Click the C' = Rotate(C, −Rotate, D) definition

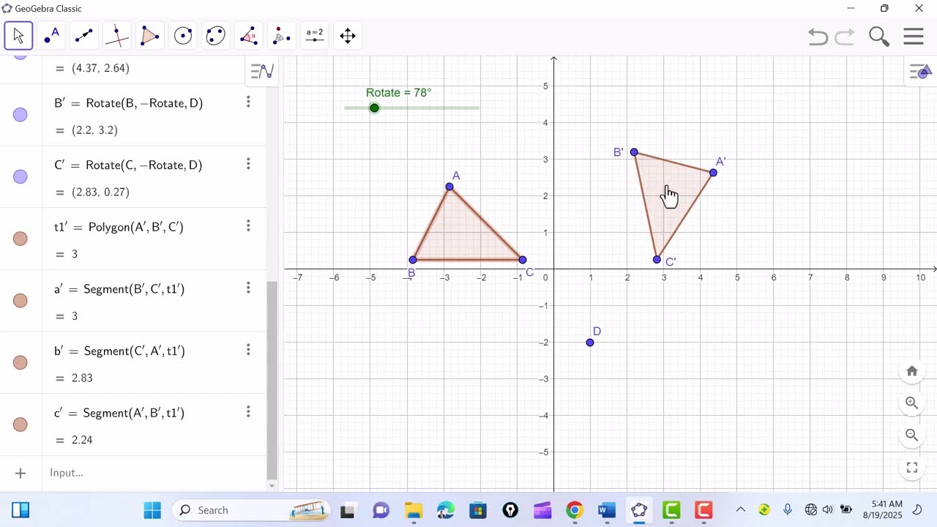pos(128,165)
